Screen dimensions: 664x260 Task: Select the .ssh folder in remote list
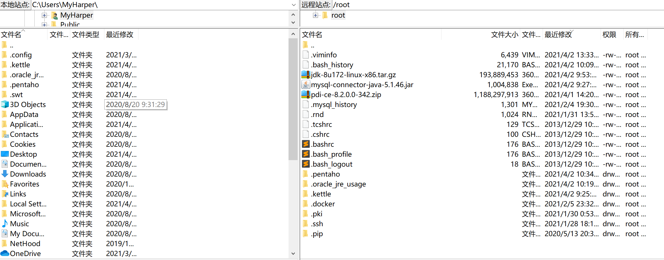(x=317, y=223)
